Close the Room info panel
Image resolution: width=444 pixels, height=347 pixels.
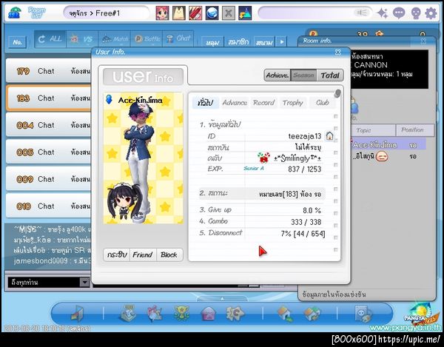(423, 41)
